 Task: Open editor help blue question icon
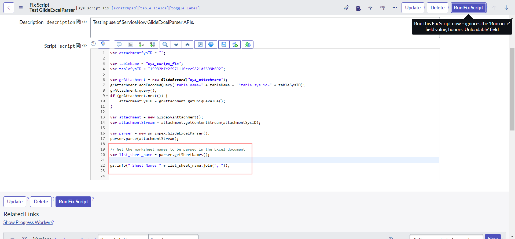(x=211, y=44)
